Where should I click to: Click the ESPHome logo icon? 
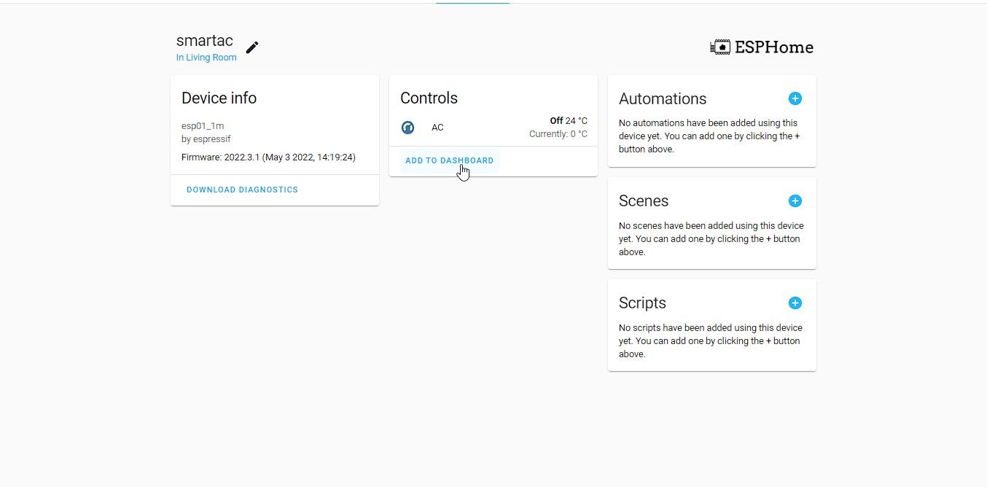(719, 46)
